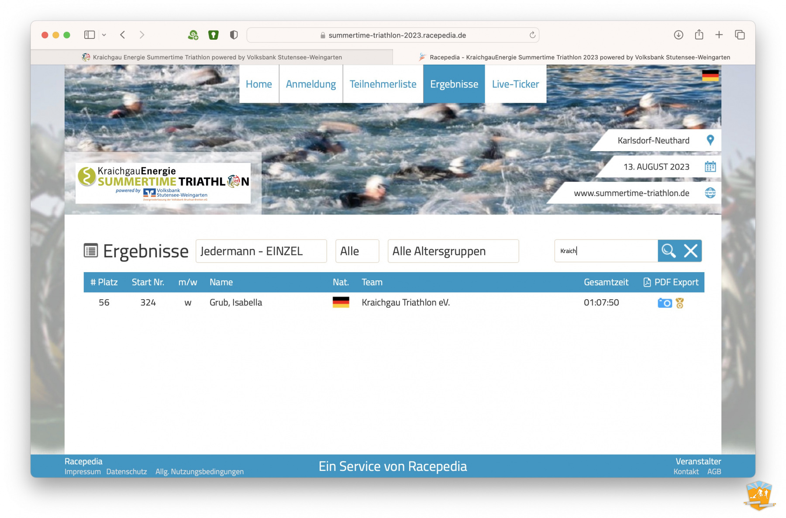The image size is (786, 518).
Task: Toggle Safari sidebar
Action: (x=90, y=35)
